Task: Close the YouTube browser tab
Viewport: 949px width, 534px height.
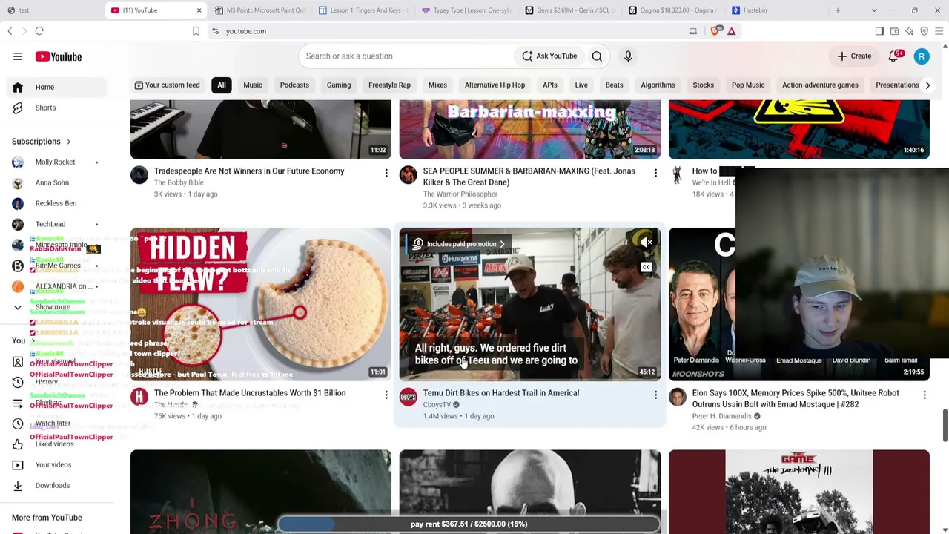Action: point(199,10)
